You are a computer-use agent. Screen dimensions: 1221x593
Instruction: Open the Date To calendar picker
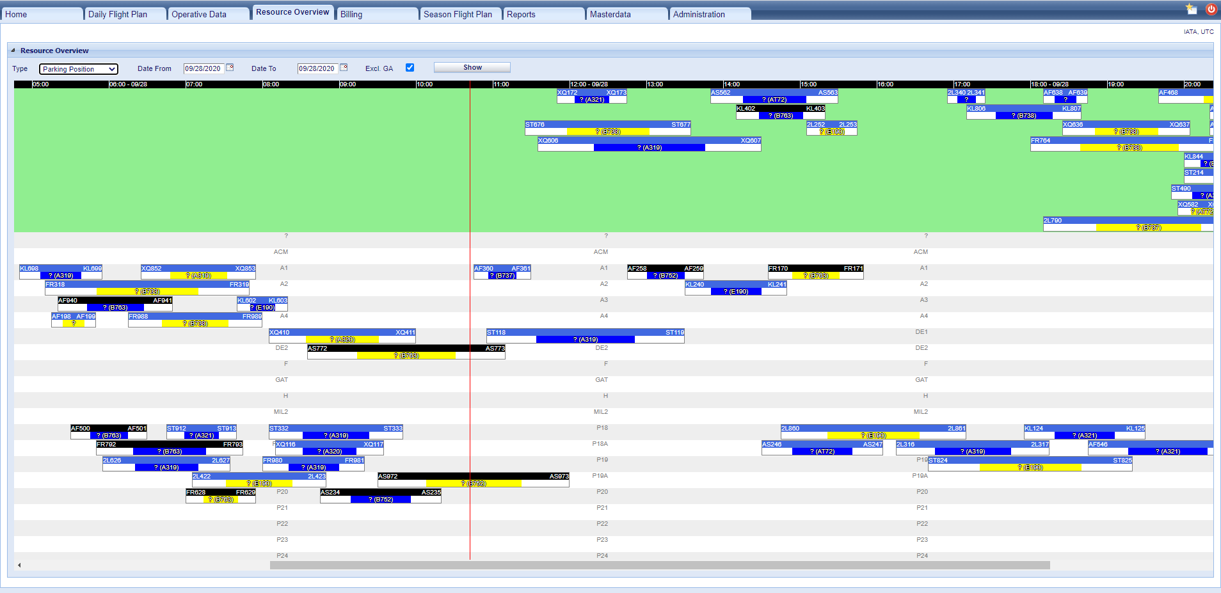[344, 67]
